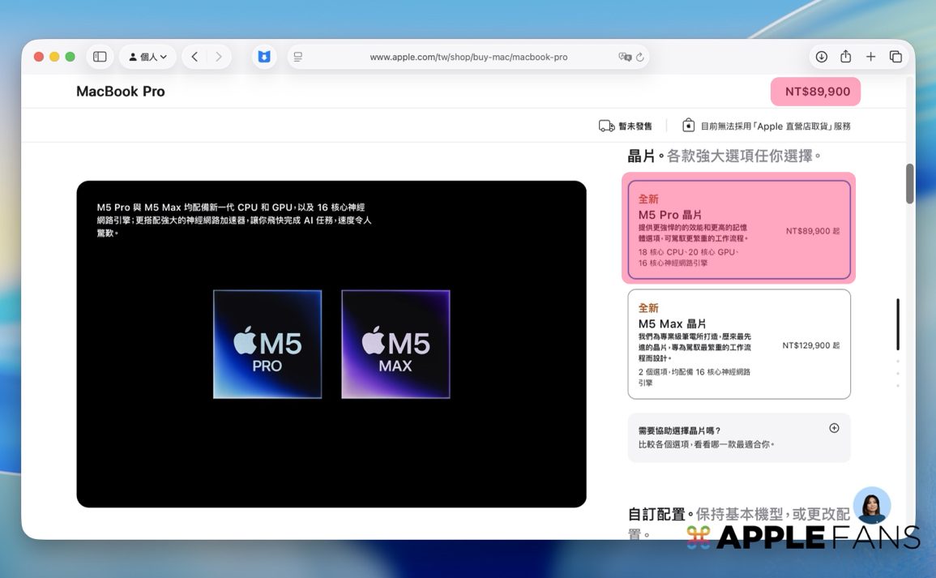Go back to the previous page
The image size is (936, 578).
194,57
